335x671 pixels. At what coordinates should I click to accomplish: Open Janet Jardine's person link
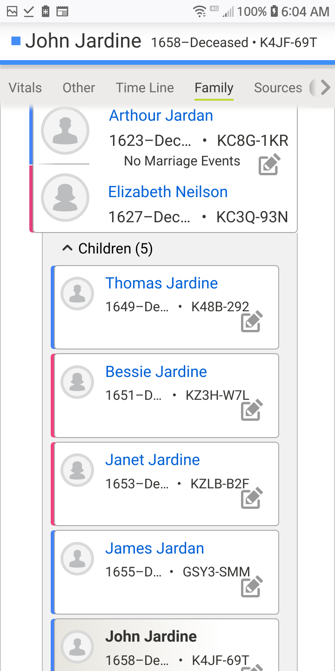[x=153, y=460]
